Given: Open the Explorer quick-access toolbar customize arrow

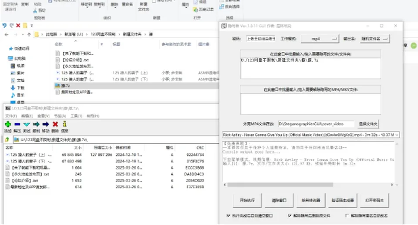Looking at the screenshot, I should (x=32, y=26).
